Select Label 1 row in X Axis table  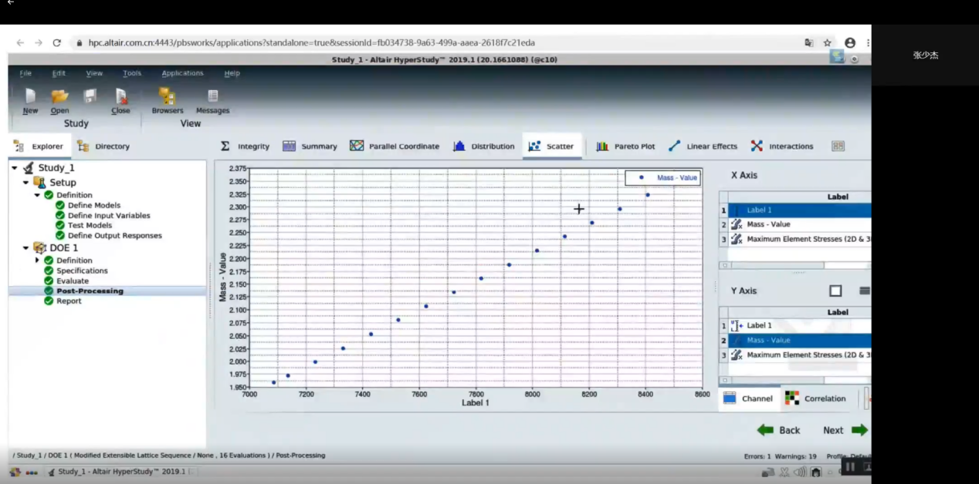(800, 210)
